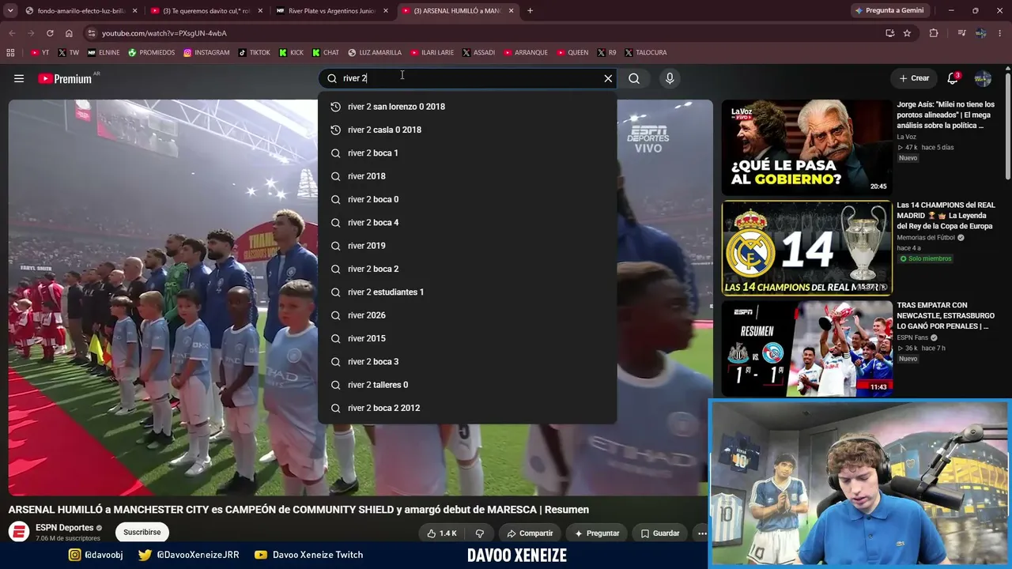1012x569 pixels.
Task: Open video titled Tras empatar con Newcastle
Action: pyautogui.click(x=946, y=316)
